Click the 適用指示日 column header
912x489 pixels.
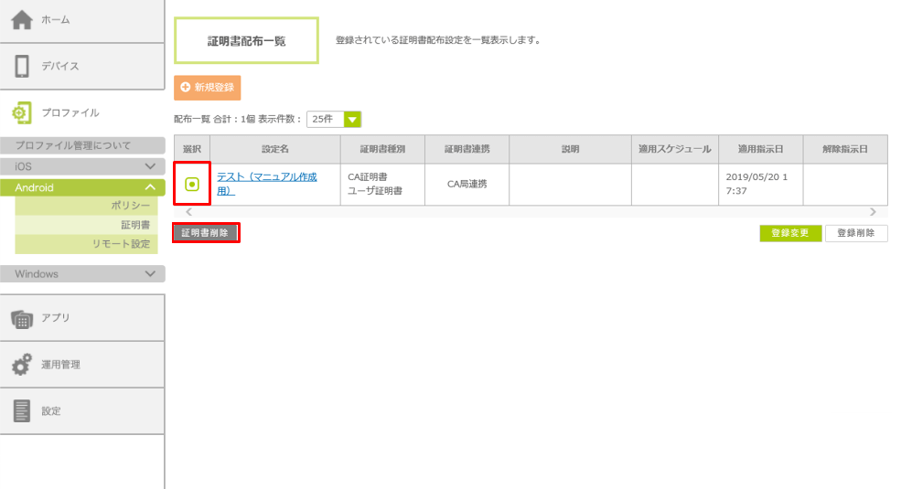(x=761, y=149)
